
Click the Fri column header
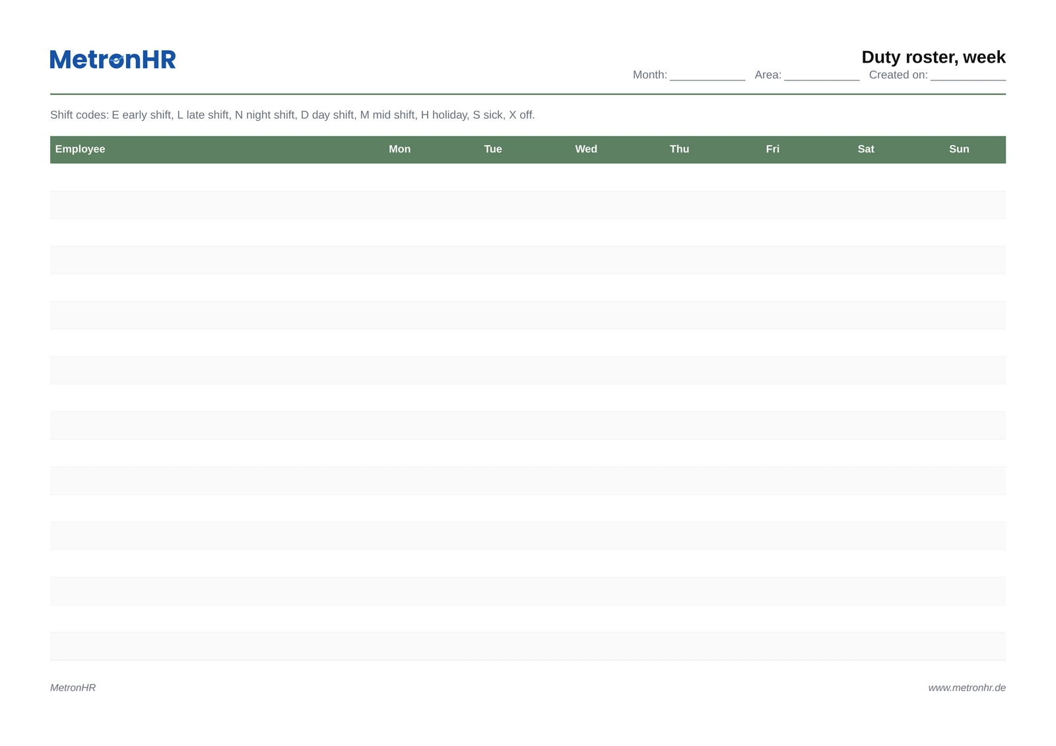[773, 149]
